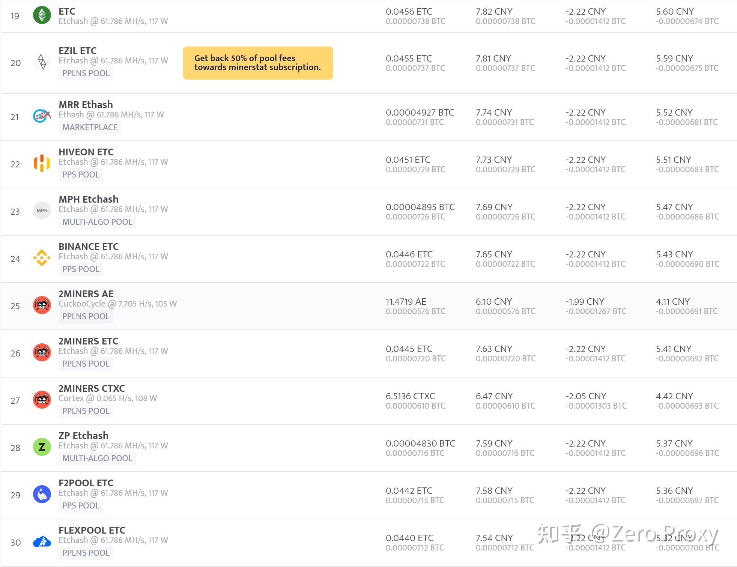
Task: Open the BINANCE ETC pool title
Action: [89, 247]
